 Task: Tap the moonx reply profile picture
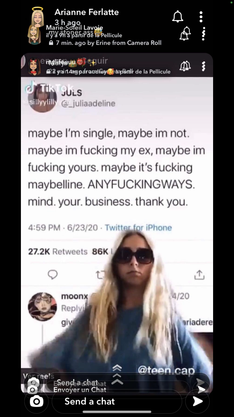(x=42, y=307)
